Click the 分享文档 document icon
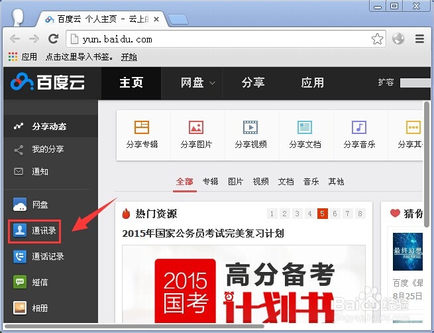This screenshot has height=333, width=434. [x=305, y=127]
